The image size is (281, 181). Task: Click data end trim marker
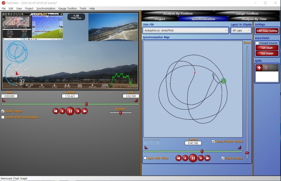239,147
